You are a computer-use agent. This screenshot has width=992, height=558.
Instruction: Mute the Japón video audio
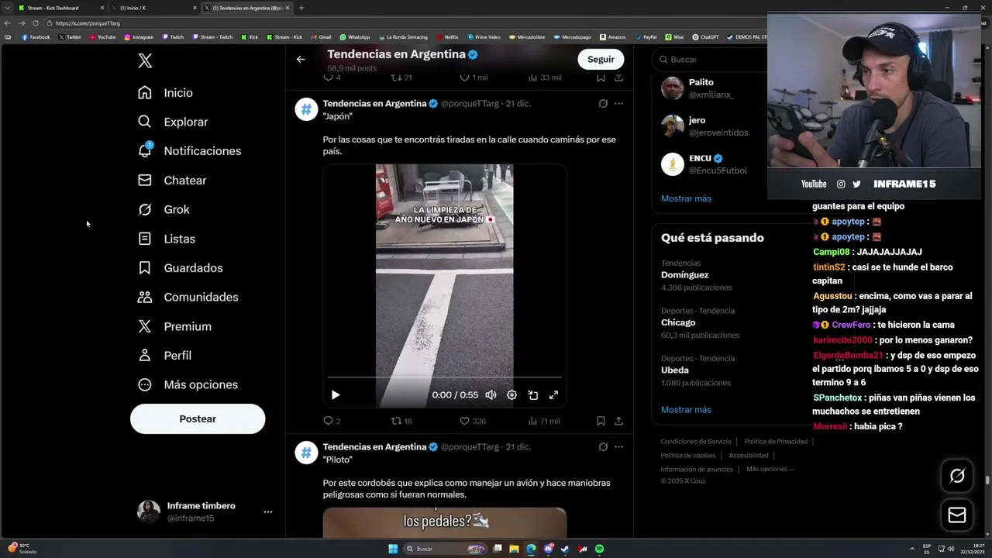[x=491, y=394]
